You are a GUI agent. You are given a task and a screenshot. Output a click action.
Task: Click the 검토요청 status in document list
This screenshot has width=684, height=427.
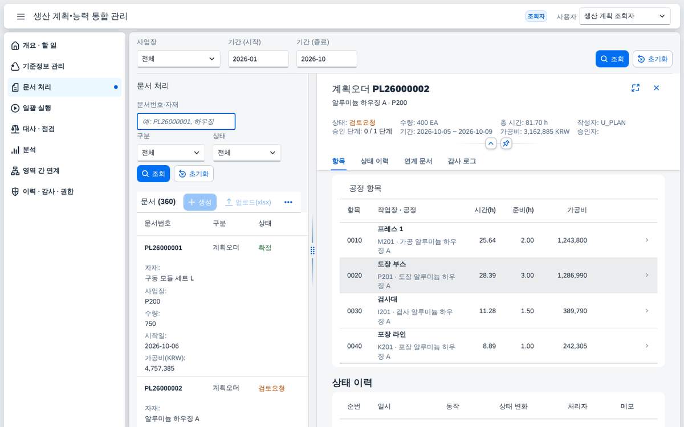[271, 388]
